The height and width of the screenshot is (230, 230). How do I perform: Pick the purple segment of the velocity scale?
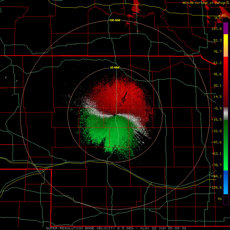(226, 28)
